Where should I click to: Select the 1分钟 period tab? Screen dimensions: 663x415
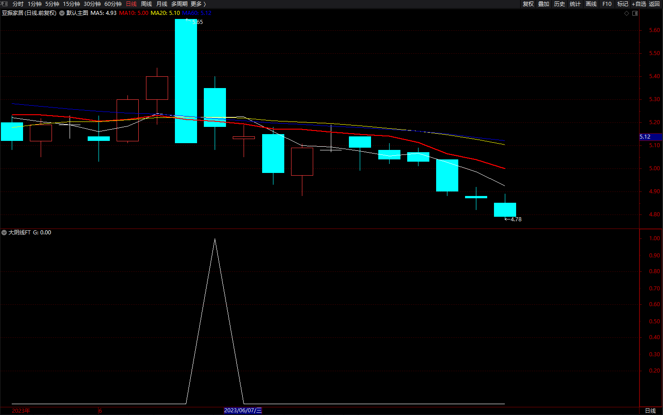point(34,4)
